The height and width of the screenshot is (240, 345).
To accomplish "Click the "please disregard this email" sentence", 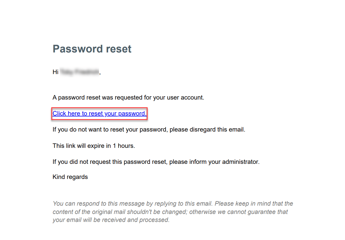I will [x=149, y=130].
